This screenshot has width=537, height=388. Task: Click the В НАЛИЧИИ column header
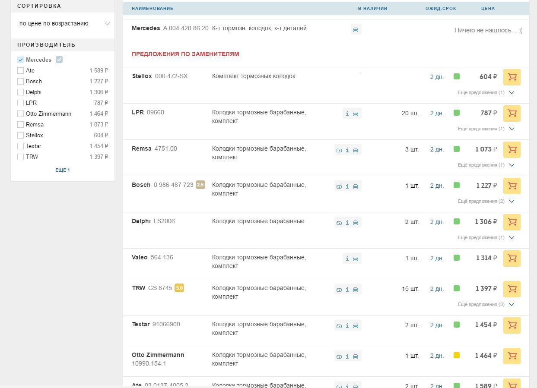point(372,9)
